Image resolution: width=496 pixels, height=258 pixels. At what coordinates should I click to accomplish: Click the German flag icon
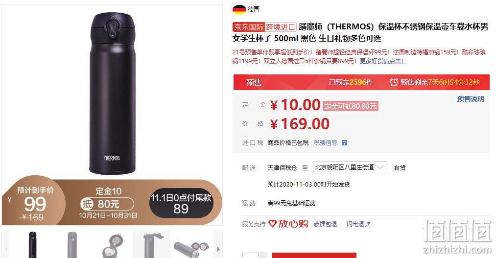(239, 9)
